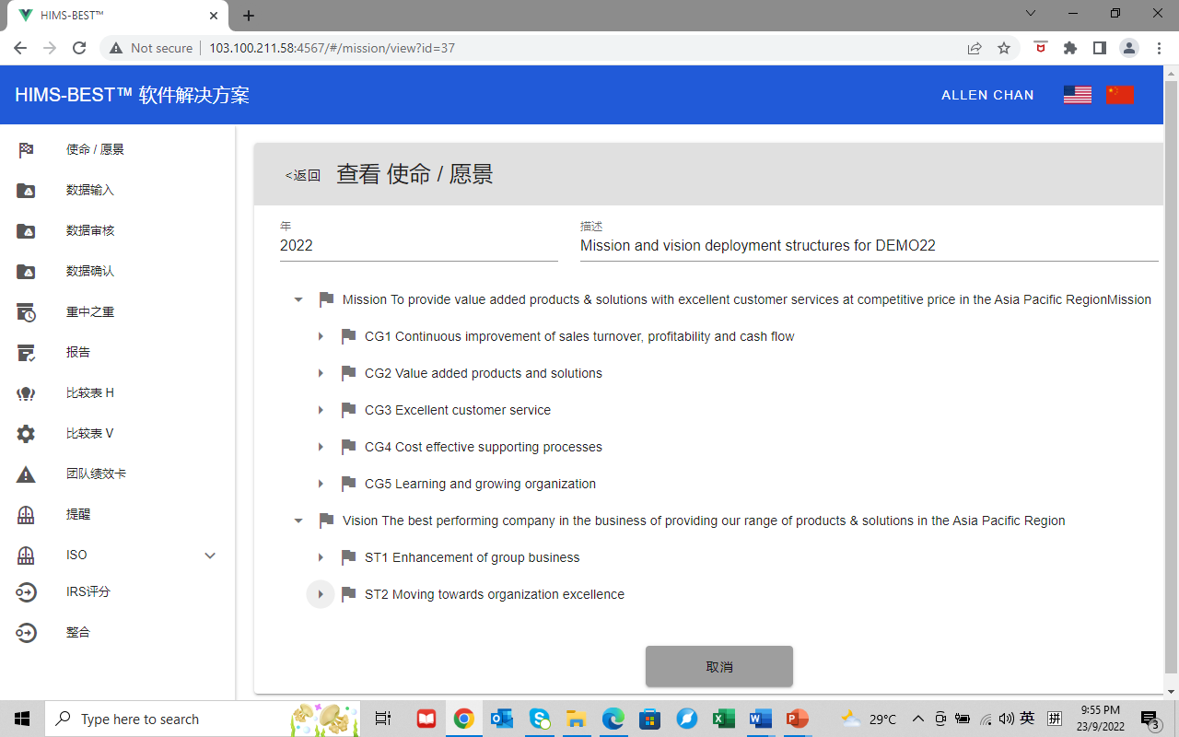Expand the ST2 Moving towards organization excellence node
Viewport: 1179px width, 737px height.
pos(321,594)
